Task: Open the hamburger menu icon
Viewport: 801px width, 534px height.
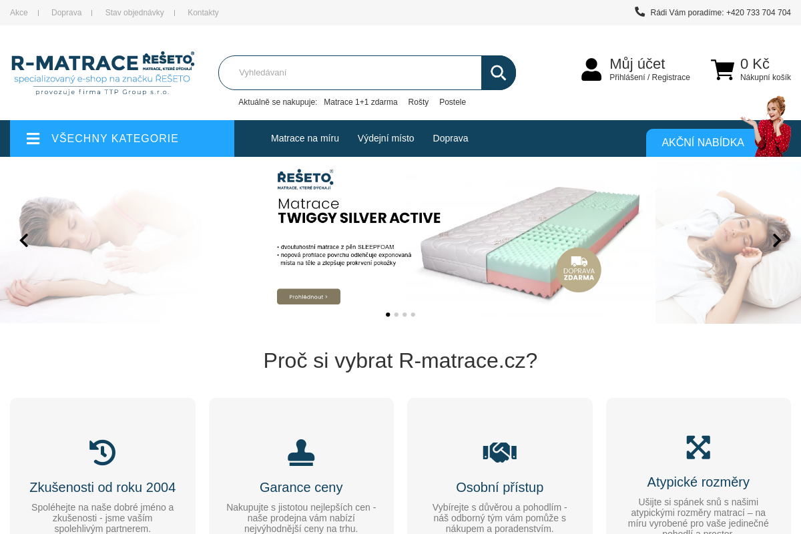Action: [x=33, y=138]
